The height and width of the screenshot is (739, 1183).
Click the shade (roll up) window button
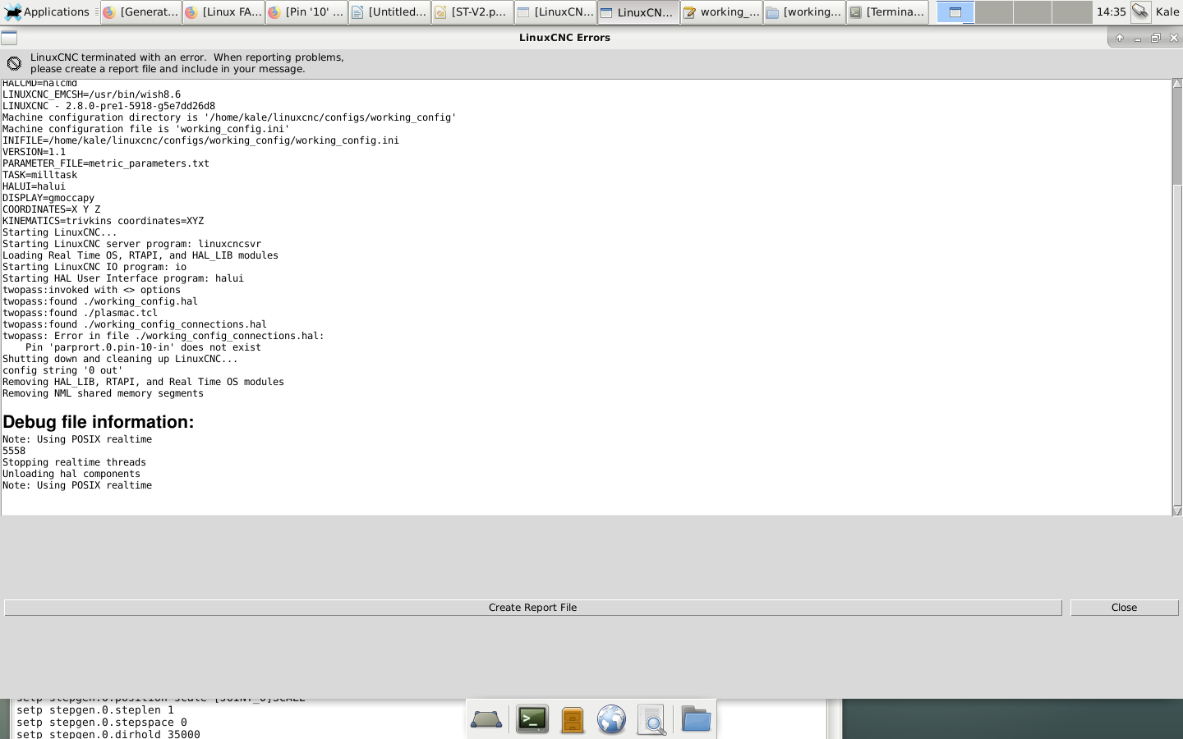(1119, 38)
